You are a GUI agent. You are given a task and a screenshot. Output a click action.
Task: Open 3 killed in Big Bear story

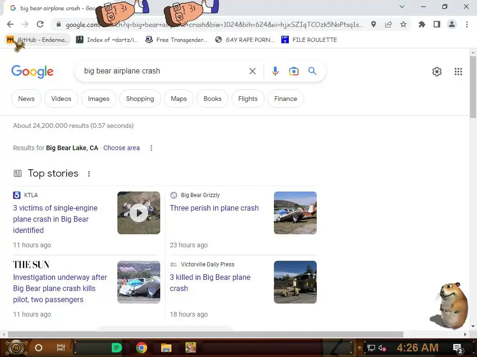click(x=210, y=283)
